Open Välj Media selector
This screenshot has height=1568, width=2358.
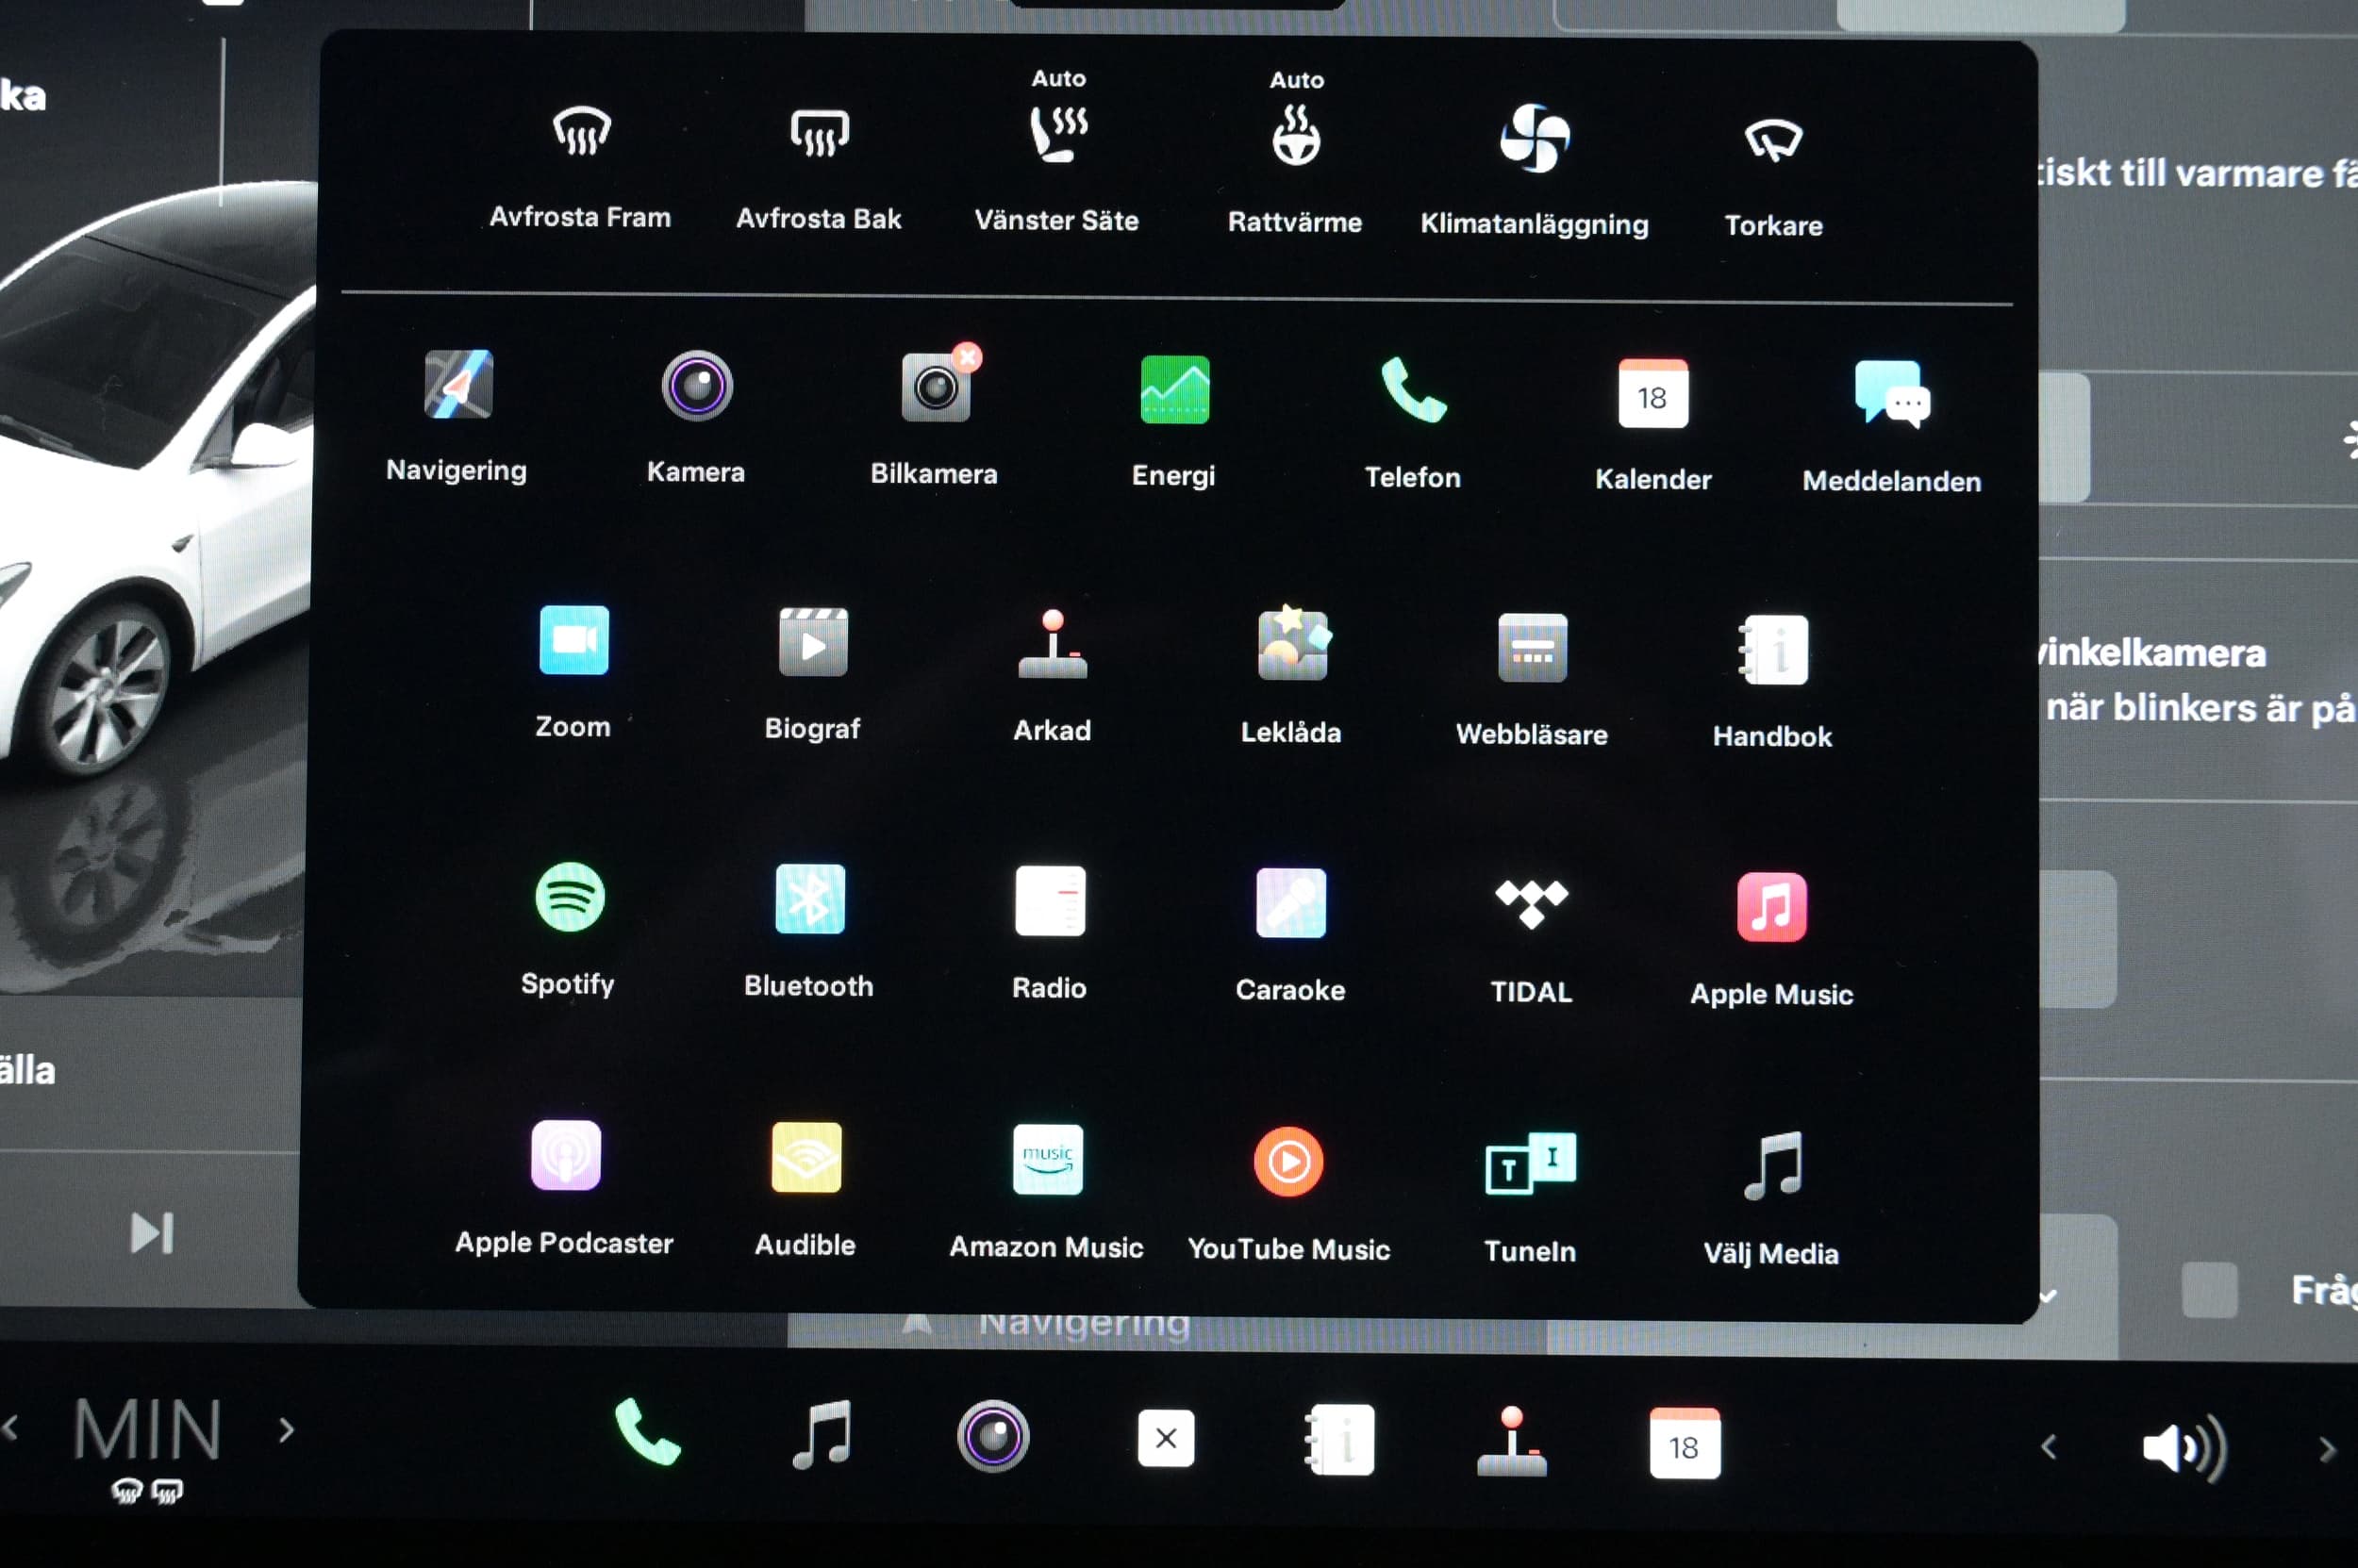(1771, 1198)
